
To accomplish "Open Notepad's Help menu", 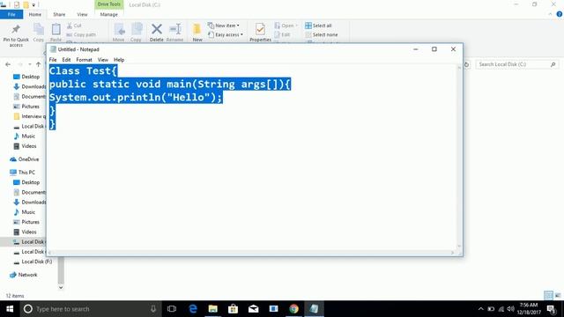I will 119,60.
